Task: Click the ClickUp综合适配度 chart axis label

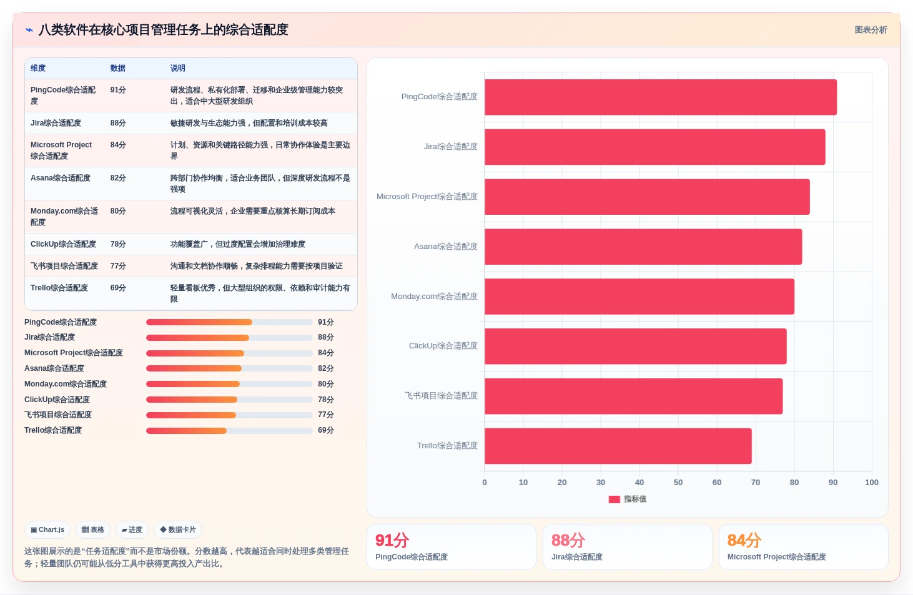Action: (443, 346)
